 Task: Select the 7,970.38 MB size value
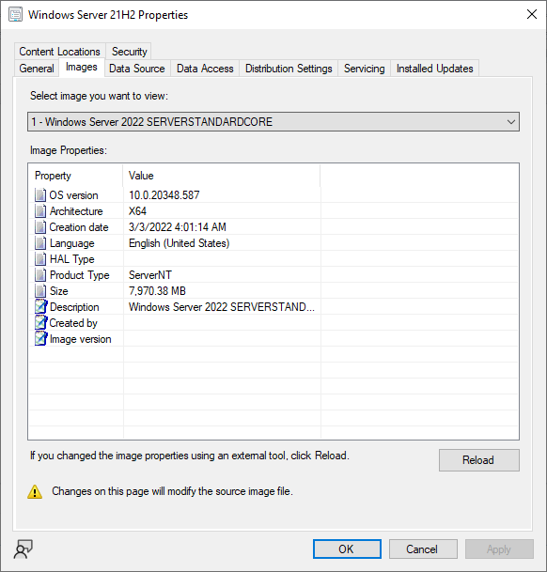[157, 291]
